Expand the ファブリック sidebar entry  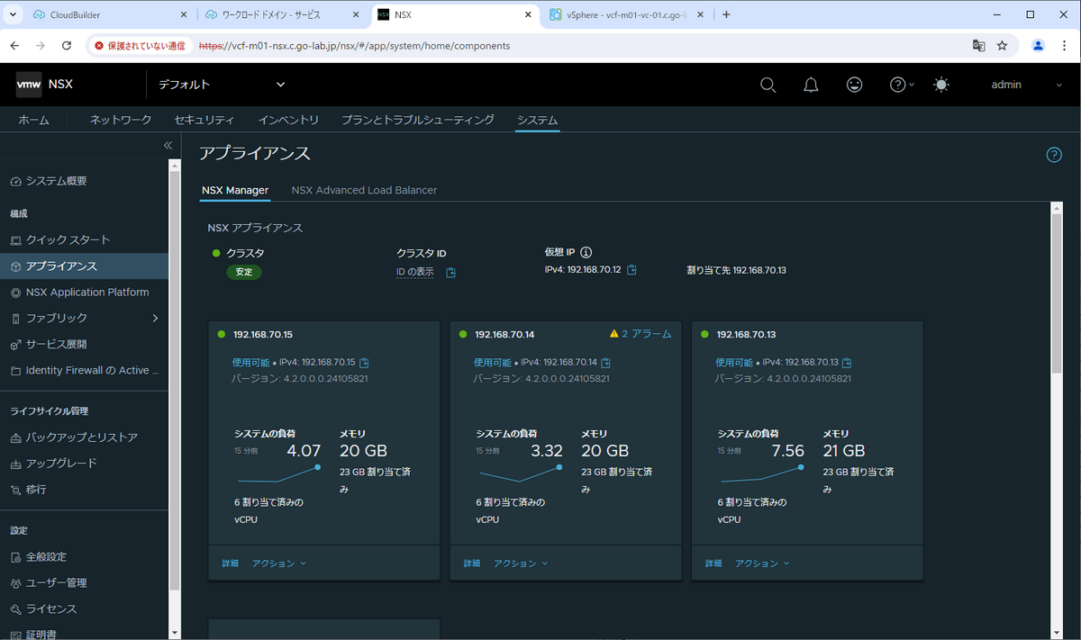click(x=84, y=319)
